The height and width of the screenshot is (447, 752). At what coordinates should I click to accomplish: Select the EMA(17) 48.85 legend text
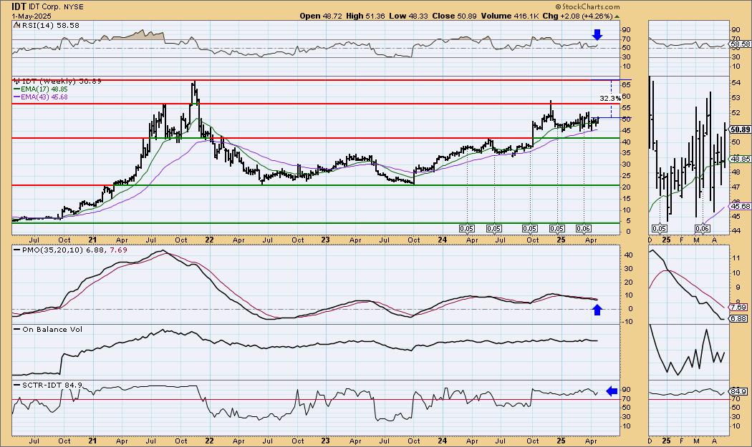point(44,89)
